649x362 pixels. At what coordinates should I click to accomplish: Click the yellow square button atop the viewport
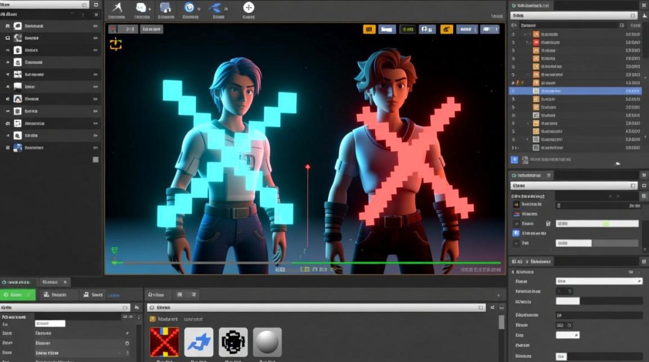[x=369, y=29]
